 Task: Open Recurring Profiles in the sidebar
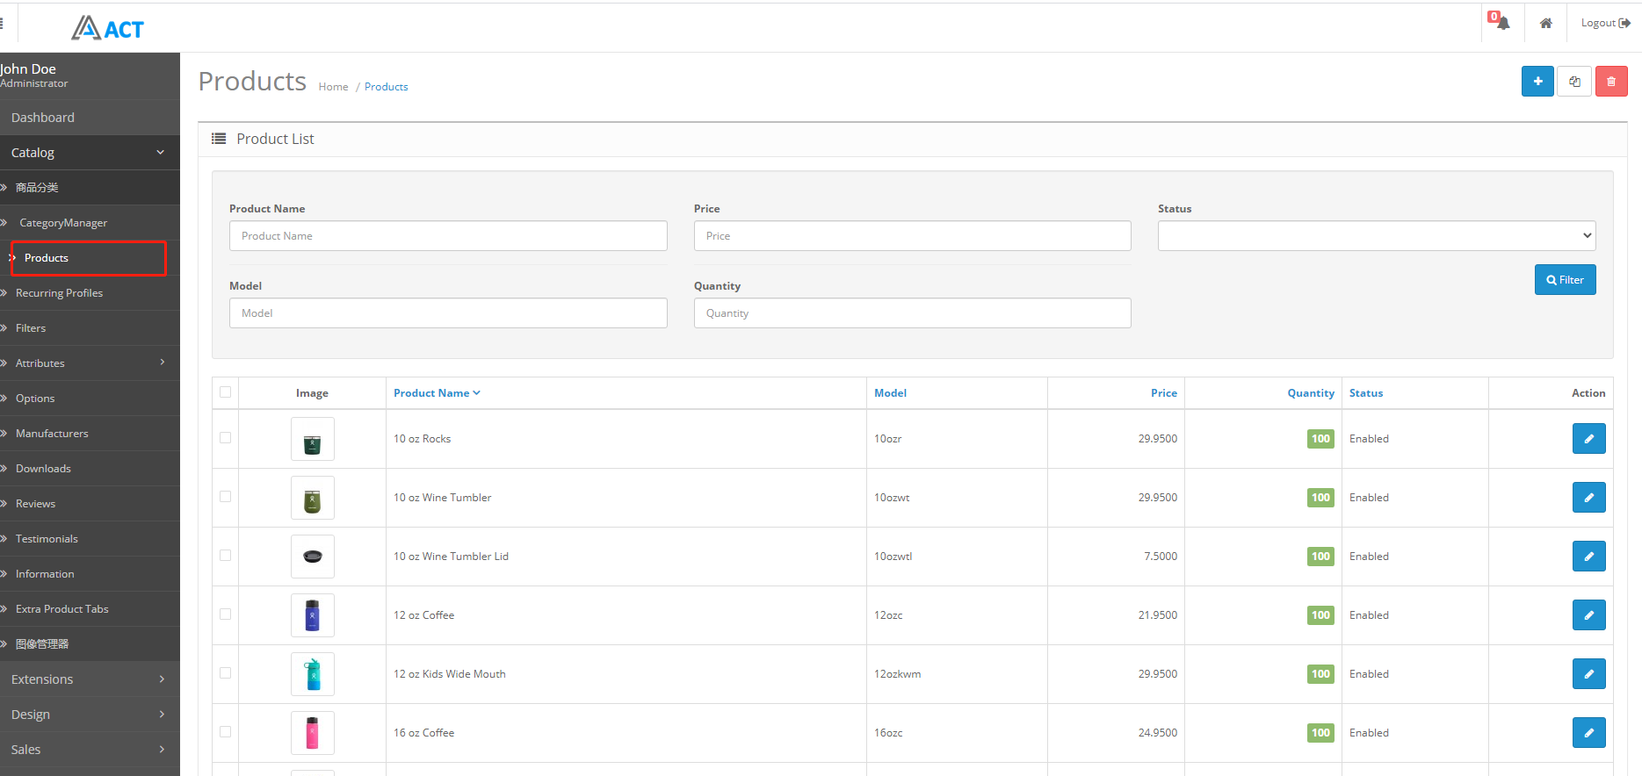tap(90, 293)
